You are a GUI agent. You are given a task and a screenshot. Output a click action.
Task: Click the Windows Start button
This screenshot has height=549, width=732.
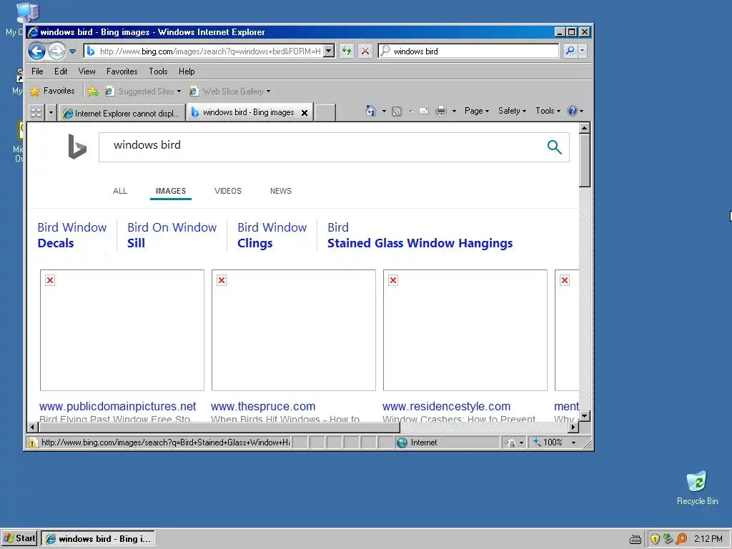[x=19, y=538]
